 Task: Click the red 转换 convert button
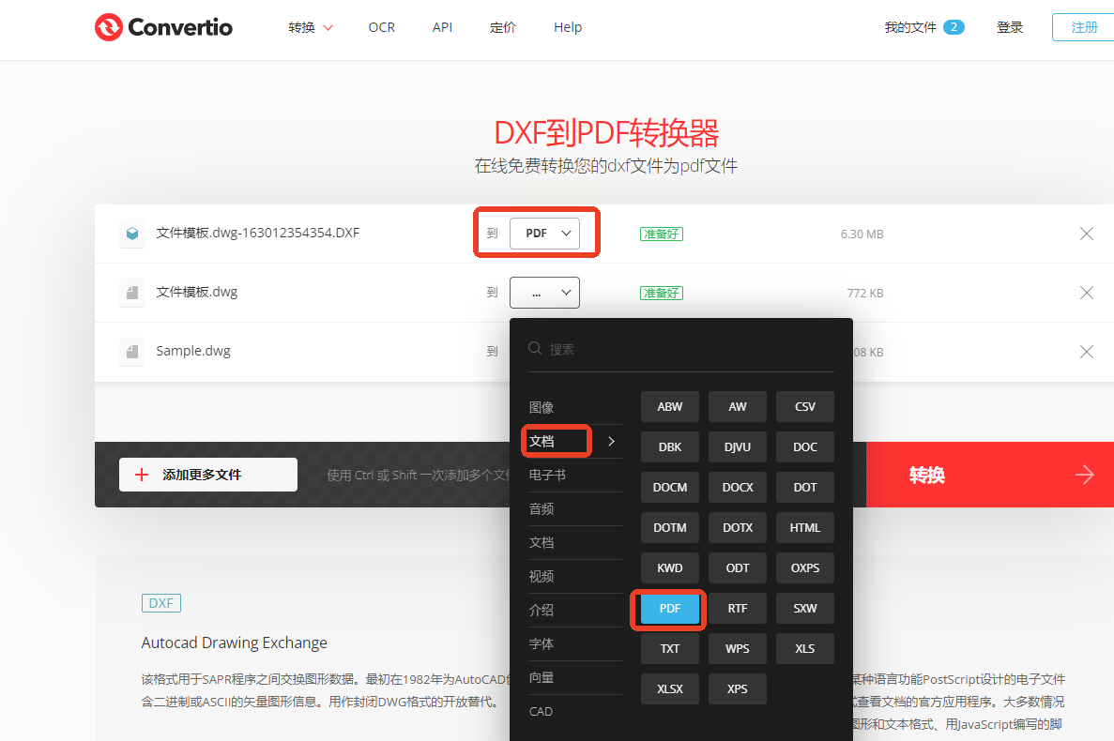990,475
